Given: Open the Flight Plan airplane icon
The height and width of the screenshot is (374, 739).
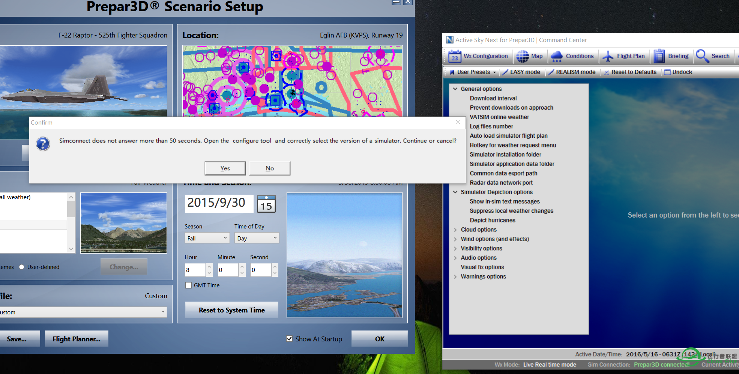Looking at the screenshot, I should point(608,56).
